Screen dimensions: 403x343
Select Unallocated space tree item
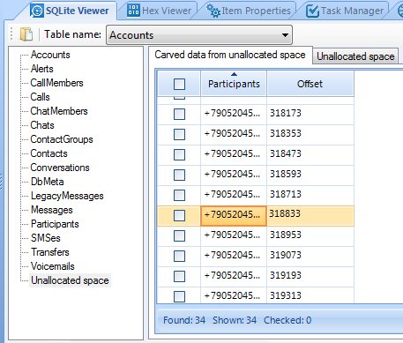pos(70,280)
